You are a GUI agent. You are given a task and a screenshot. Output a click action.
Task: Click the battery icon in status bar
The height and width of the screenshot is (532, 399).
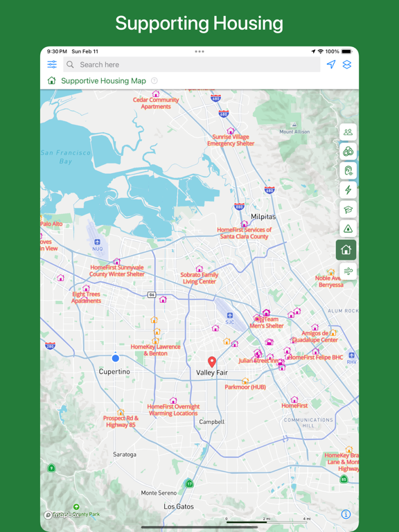coord(347,51)
